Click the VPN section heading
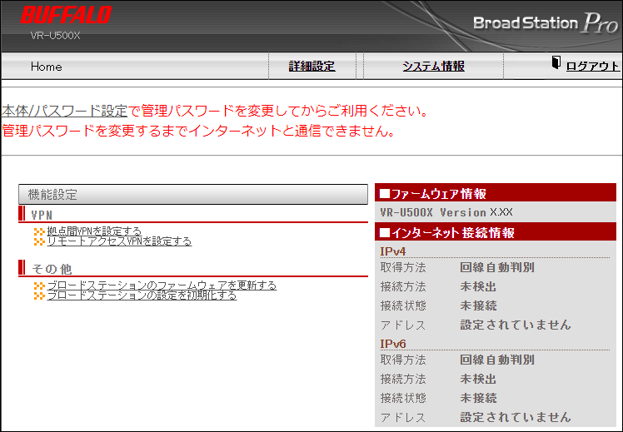 (x=42, y=216)
